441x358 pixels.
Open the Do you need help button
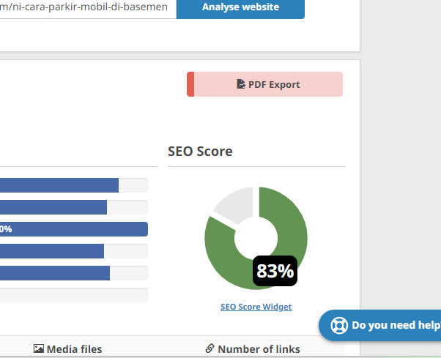379,325
